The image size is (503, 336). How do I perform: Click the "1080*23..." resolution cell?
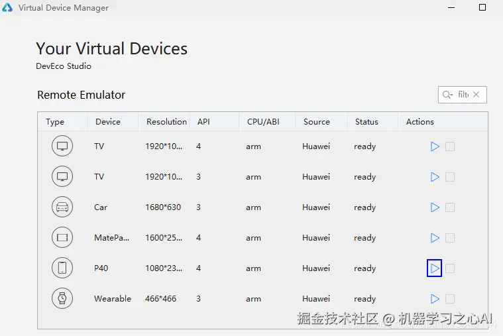pyautogui.click(x=164, y=268)
